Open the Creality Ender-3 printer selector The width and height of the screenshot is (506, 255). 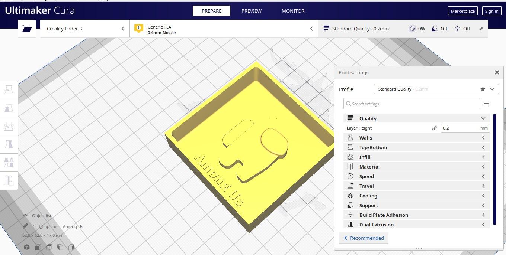[85, 29]
